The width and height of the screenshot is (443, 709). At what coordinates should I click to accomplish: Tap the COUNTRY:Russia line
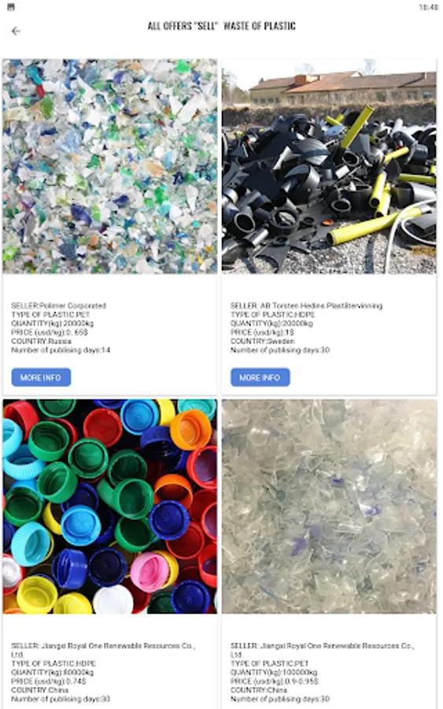click(x=41, y=341)
